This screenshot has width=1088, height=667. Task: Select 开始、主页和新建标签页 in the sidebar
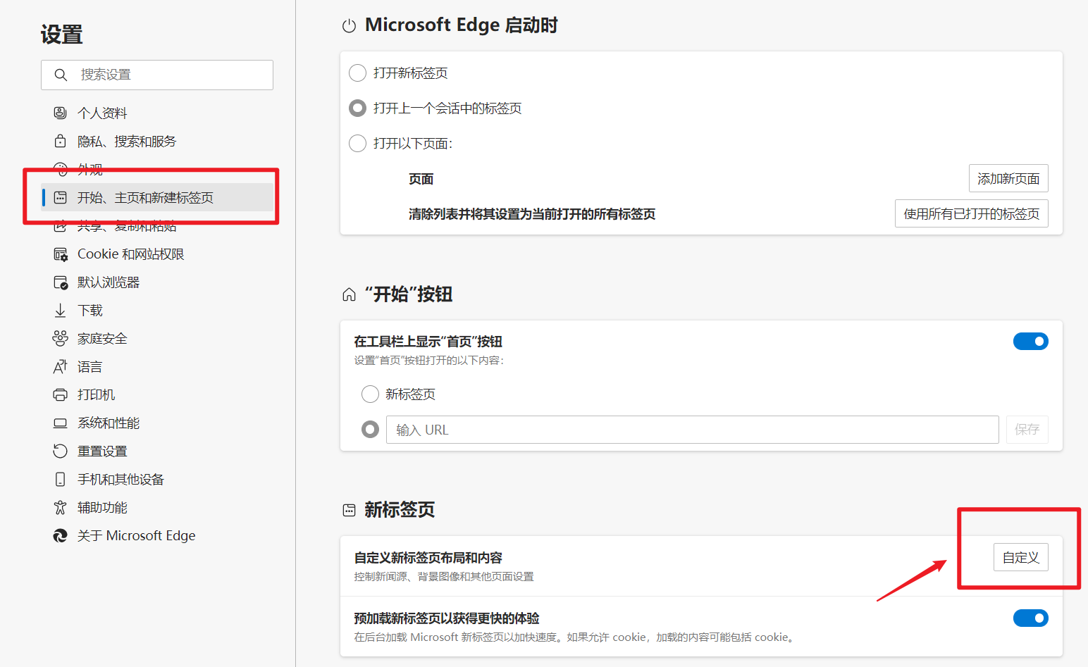pyautogui.click(x=157, y=197)
